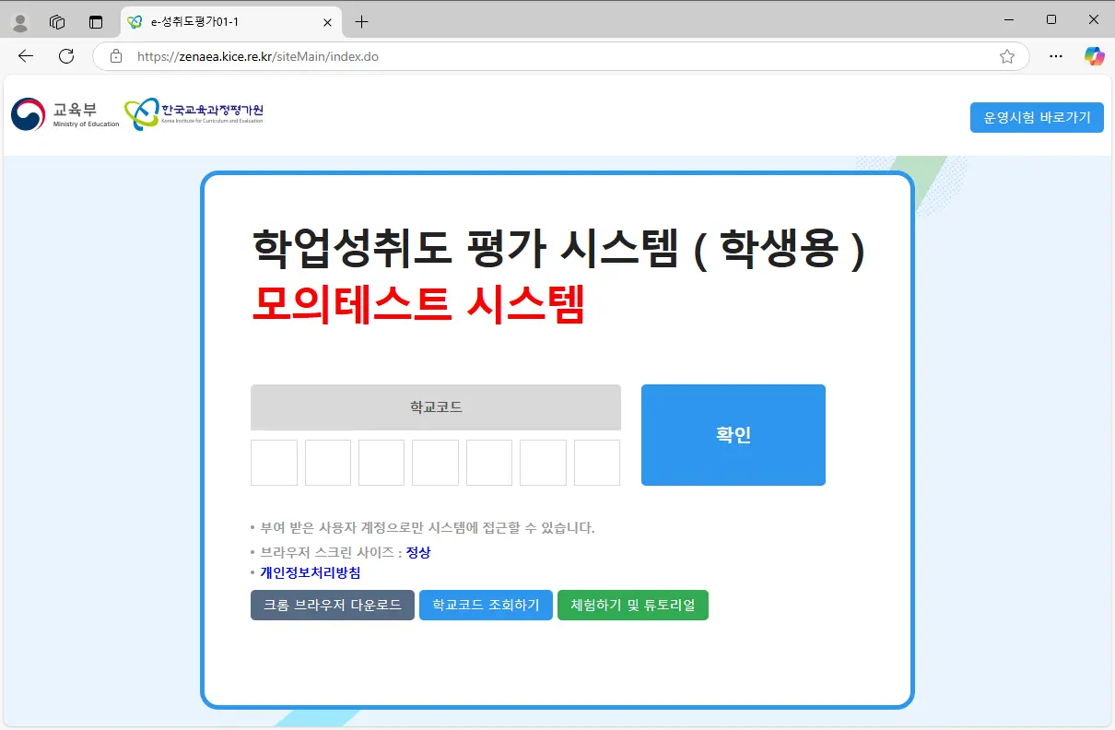This screenshot has width=1115, height=730.
Task: Open the browser settings ellipsis menu
Action: pyautogui.click(x=1056, y=56)
